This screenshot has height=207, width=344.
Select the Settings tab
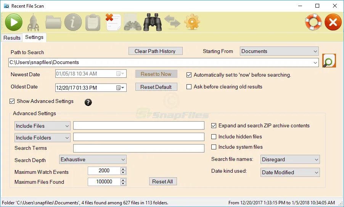(x=34, y=37)
